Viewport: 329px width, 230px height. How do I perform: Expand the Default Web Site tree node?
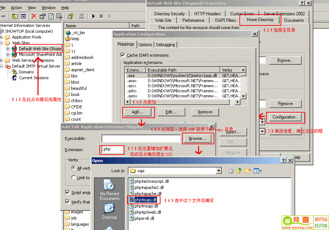8,49
